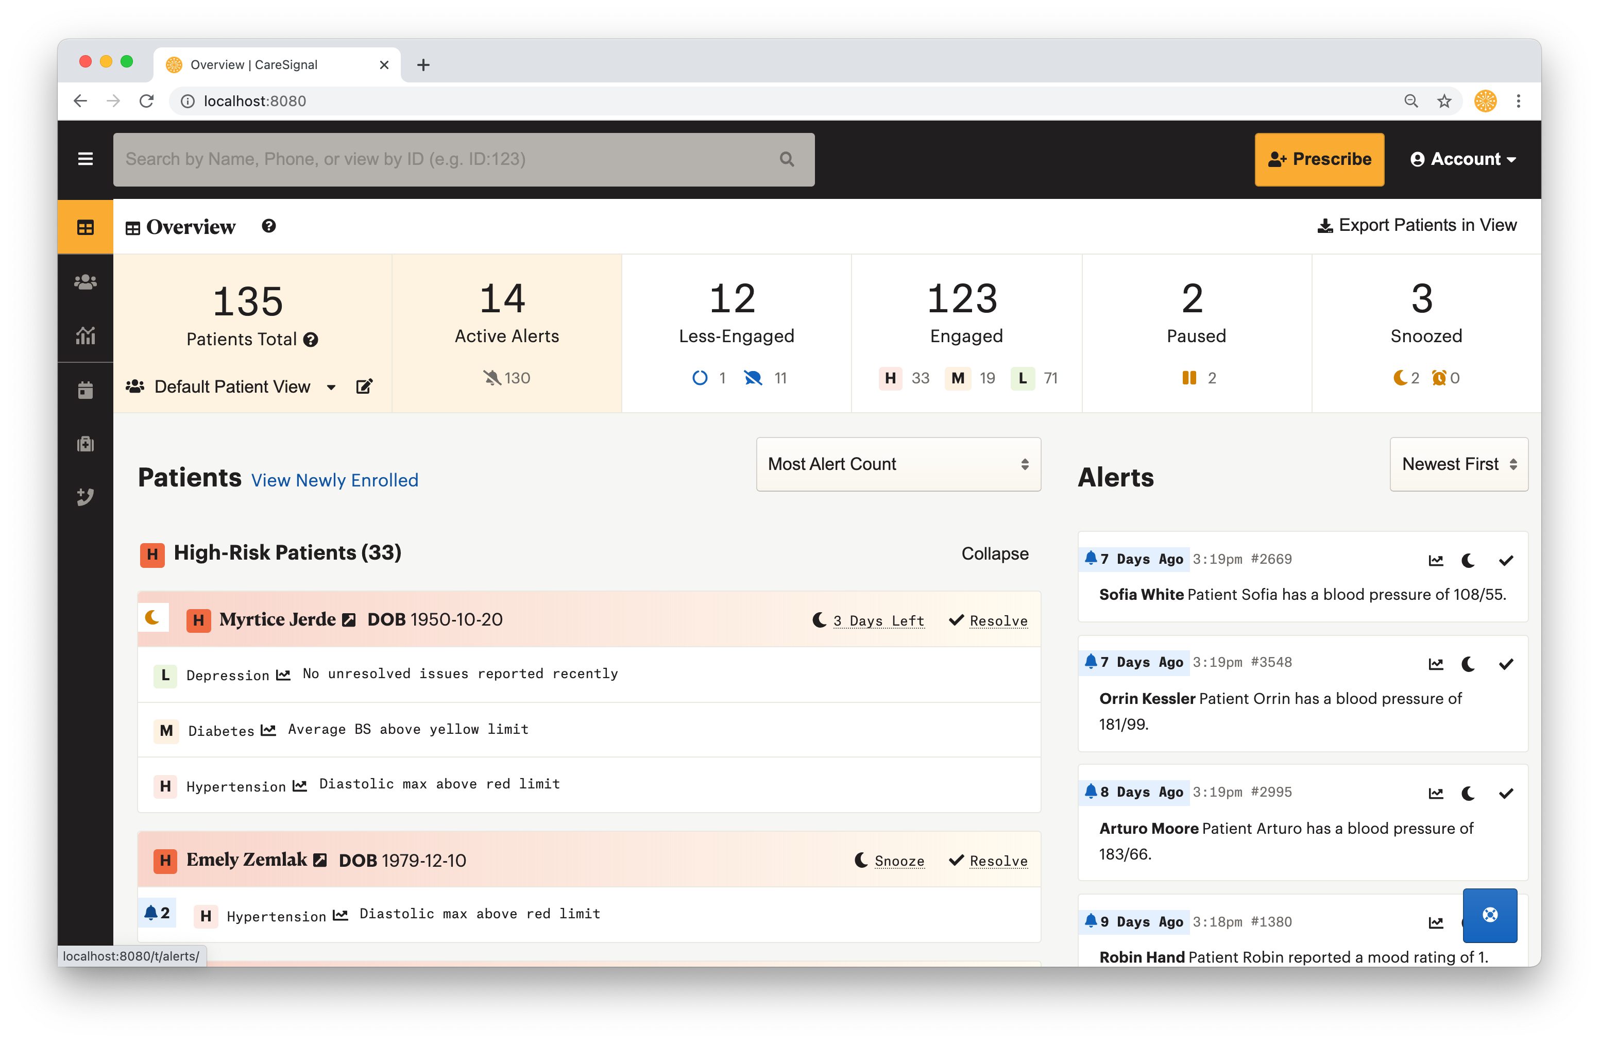Viewport: 1599px width, 1043px height.
Task: Open the hamburger menu in header
Action: [x=86, y=159]
